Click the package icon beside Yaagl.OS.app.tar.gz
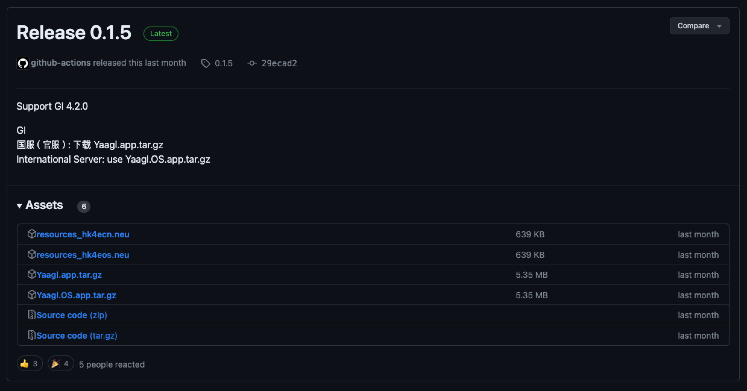Screen dimensions: 747x391 click(31, 295)
